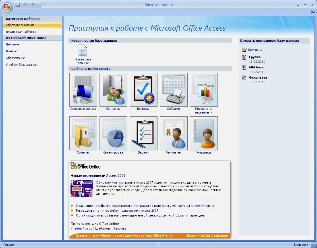This screenshot has width=317, height=248.
Task: Select the Основные фонды template
Action: (x=83, y=90)
